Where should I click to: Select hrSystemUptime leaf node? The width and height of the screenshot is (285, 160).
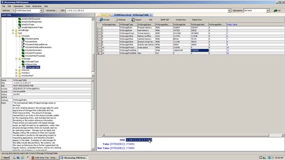coord(32,39)
